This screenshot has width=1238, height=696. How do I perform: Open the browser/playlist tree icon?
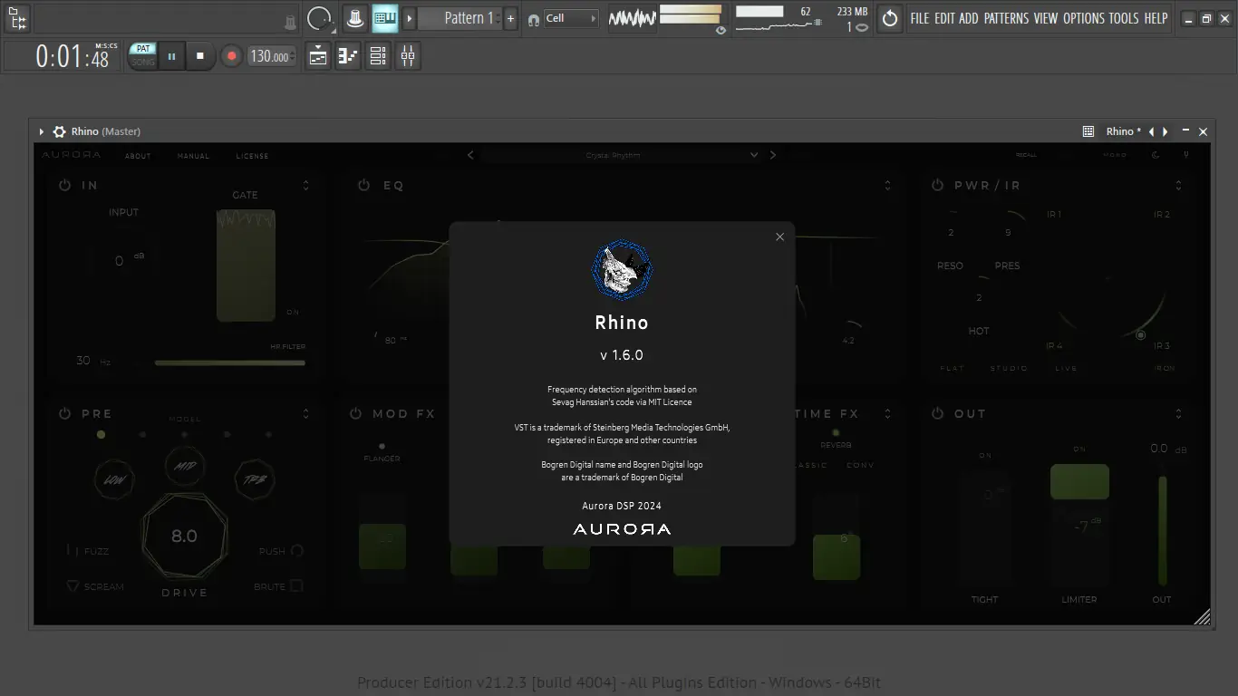point(17,18)
